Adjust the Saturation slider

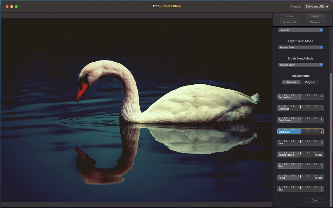300,97
